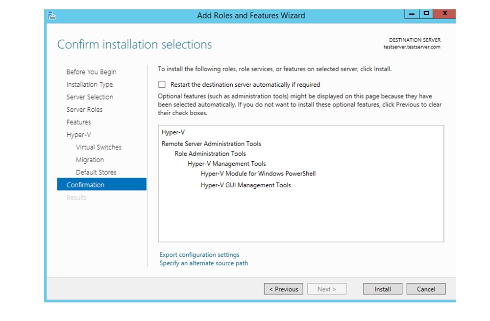Viewport: 490px width, 321px height.
Task: Select Hyper-V Module for Windows PowerShell entry
Action: [258, 174]
